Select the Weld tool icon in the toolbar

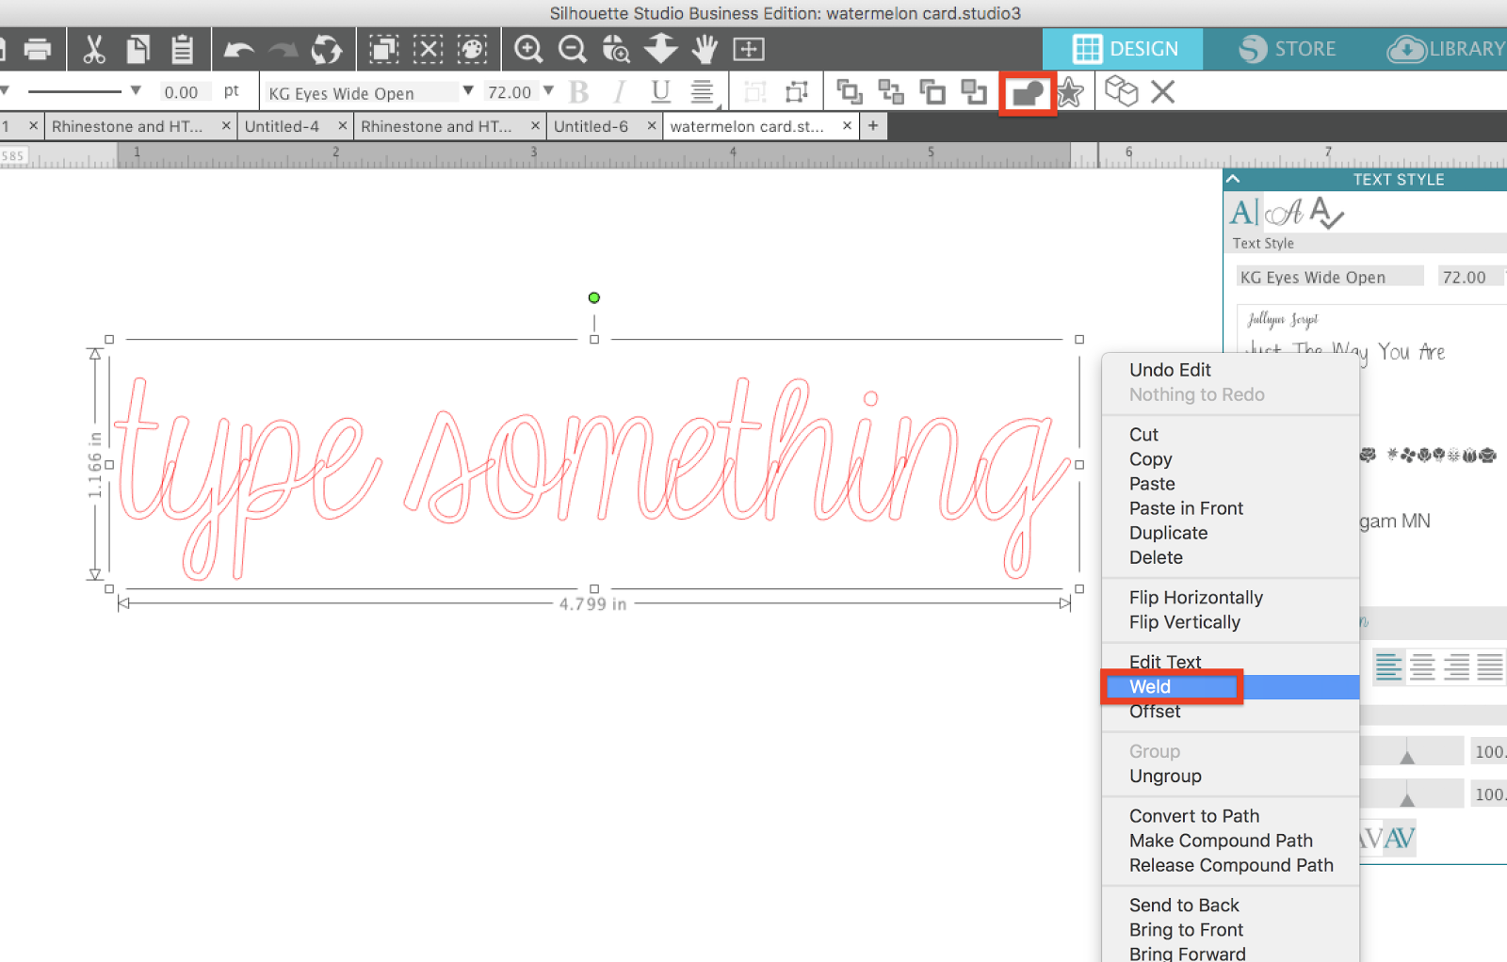coord(1027,91)
